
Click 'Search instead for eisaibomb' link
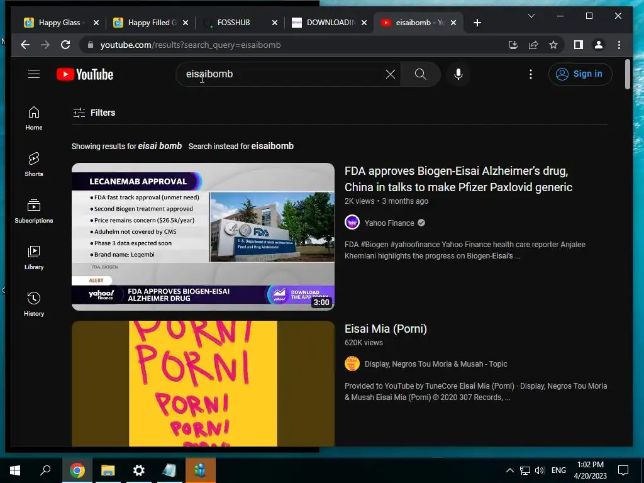coord(241,146)
